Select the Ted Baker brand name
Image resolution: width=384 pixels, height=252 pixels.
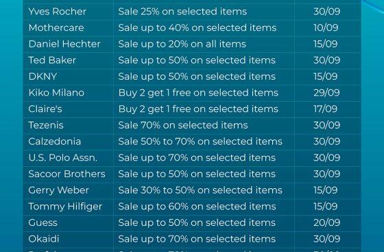[52, 60]
